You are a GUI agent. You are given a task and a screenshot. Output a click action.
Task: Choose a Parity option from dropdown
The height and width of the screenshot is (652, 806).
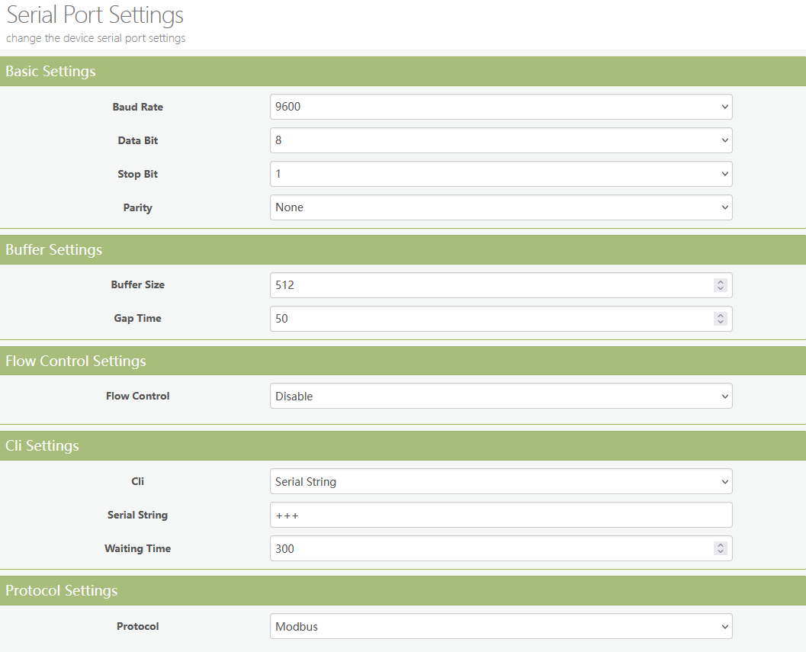click(500, 207)
